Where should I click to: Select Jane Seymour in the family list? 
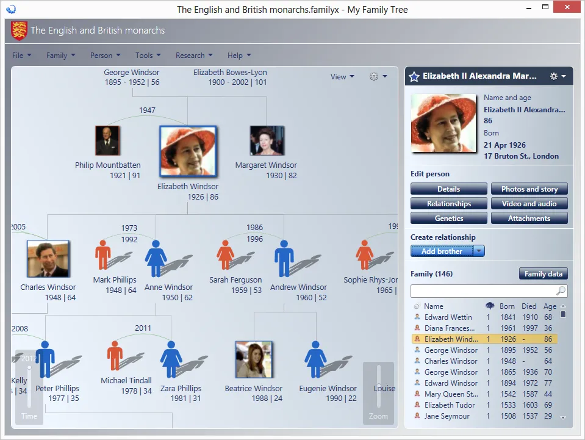pyautogui.click(x=447, y=416)
